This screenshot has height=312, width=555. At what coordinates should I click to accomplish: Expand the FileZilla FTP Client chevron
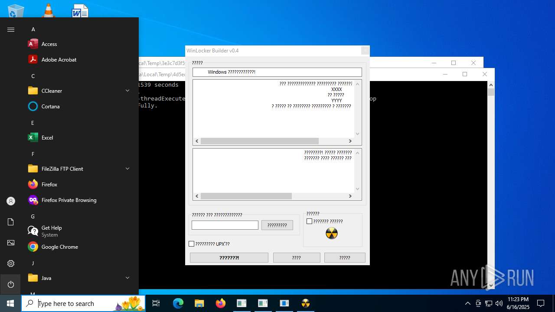click(x=127, y=169)
